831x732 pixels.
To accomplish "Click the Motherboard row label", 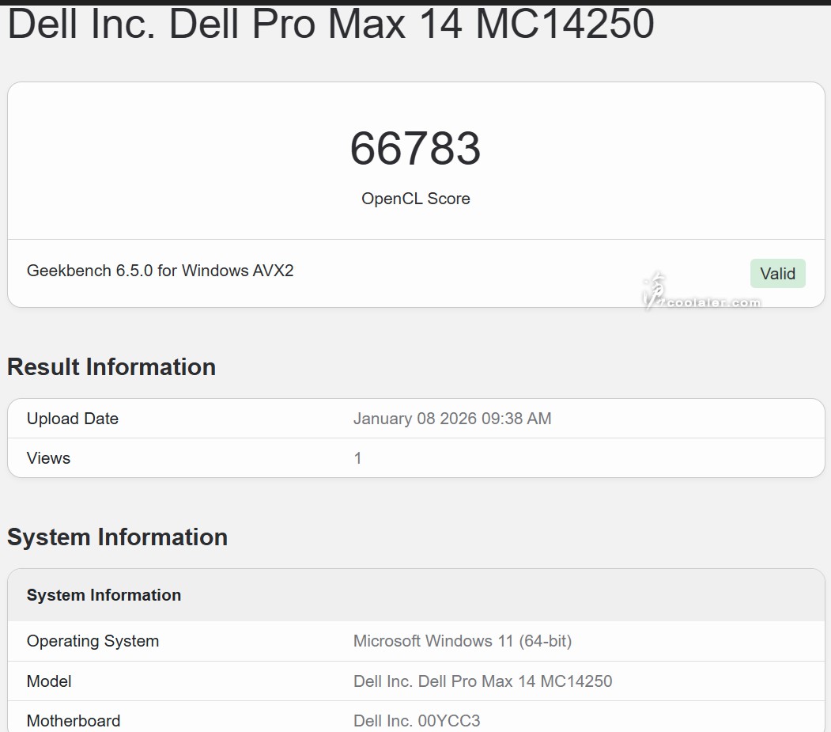I will click(x=74, y=721).
